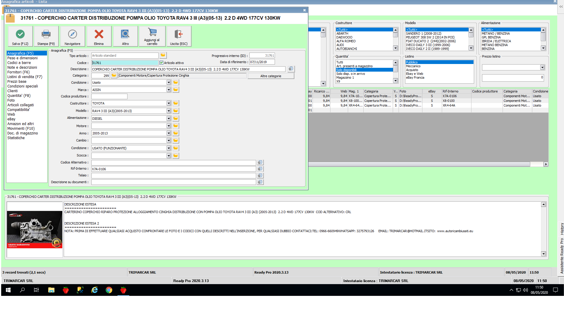Open the Navigatore compass icon
Image resolution: width=564 pixels, height=317 pixels.
pos(73,36)
